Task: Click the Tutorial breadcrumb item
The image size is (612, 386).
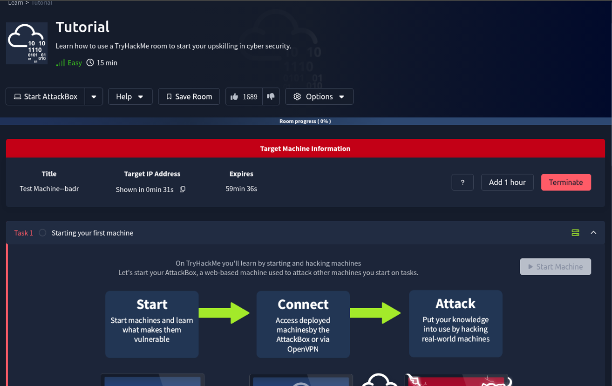Action: point(41,2)
